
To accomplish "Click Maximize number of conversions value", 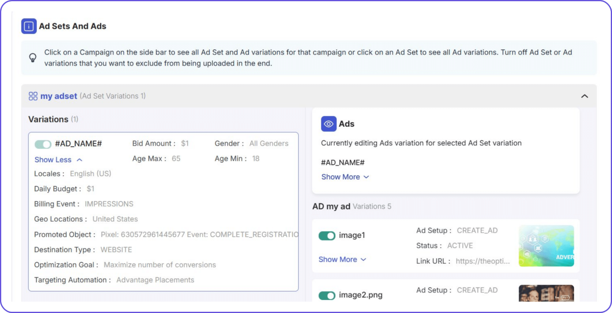I will [x=160, y=265].
